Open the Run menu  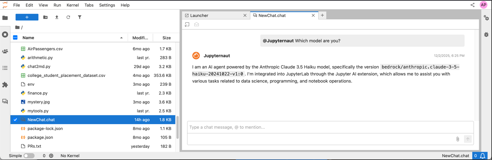tap(57, 5)
